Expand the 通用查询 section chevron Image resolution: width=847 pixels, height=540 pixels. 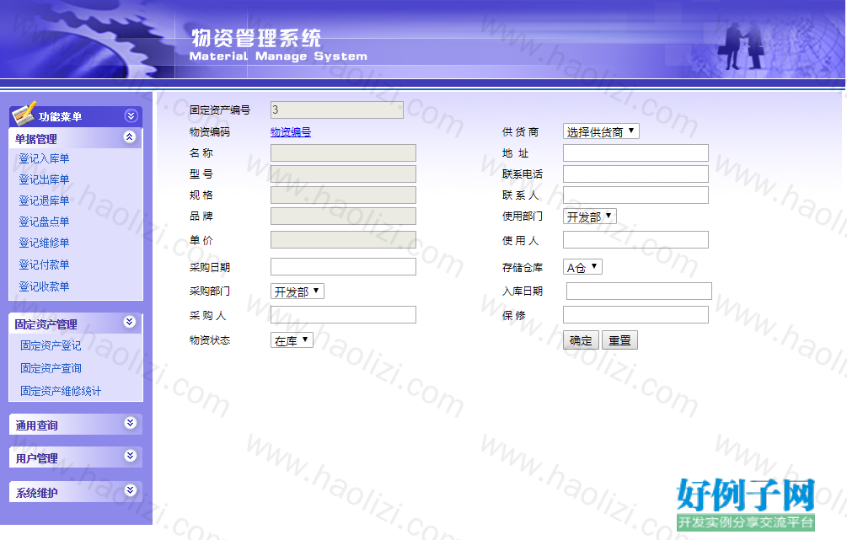point(130,423)
